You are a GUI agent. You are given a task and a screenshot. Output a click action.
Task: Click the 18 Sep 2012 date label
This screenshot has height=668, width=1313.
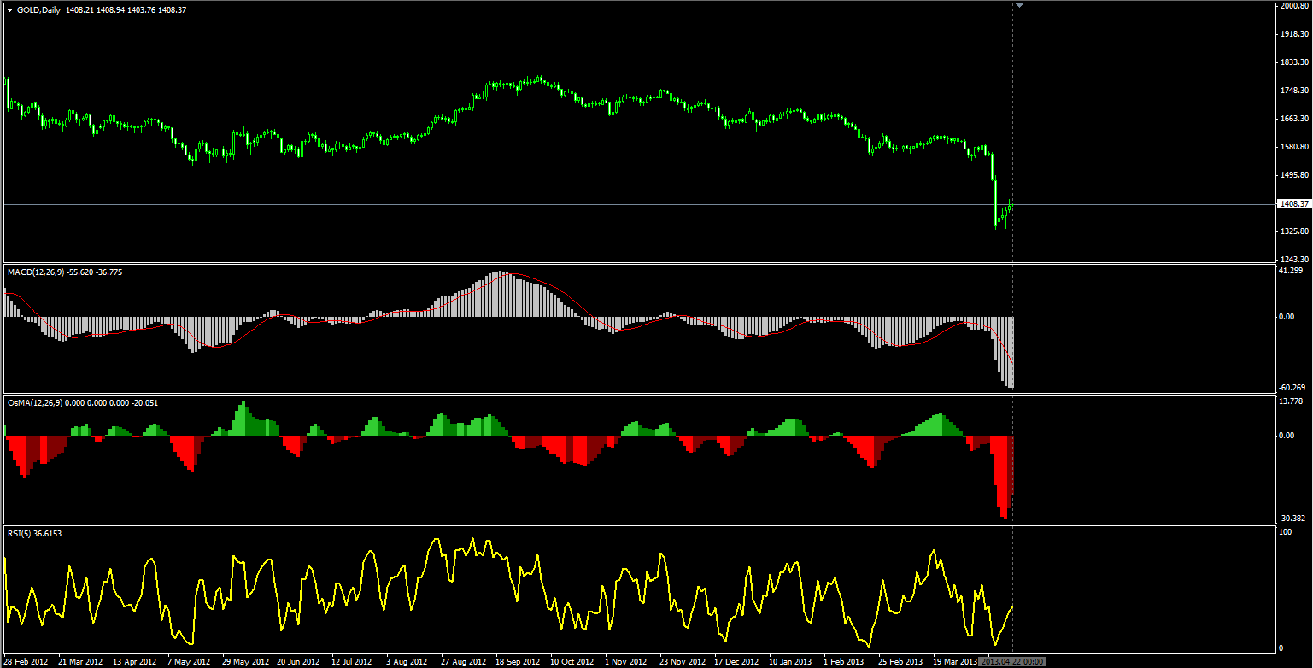click(x=517, y=661)
